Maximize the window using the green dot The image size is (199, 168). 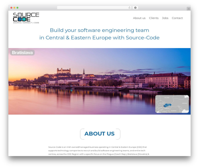[18, 8]
